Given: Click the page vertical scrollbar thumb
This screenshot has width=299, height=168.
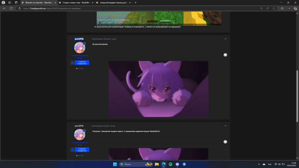Looking at the screenshot, I should click(x=297, y=96).
